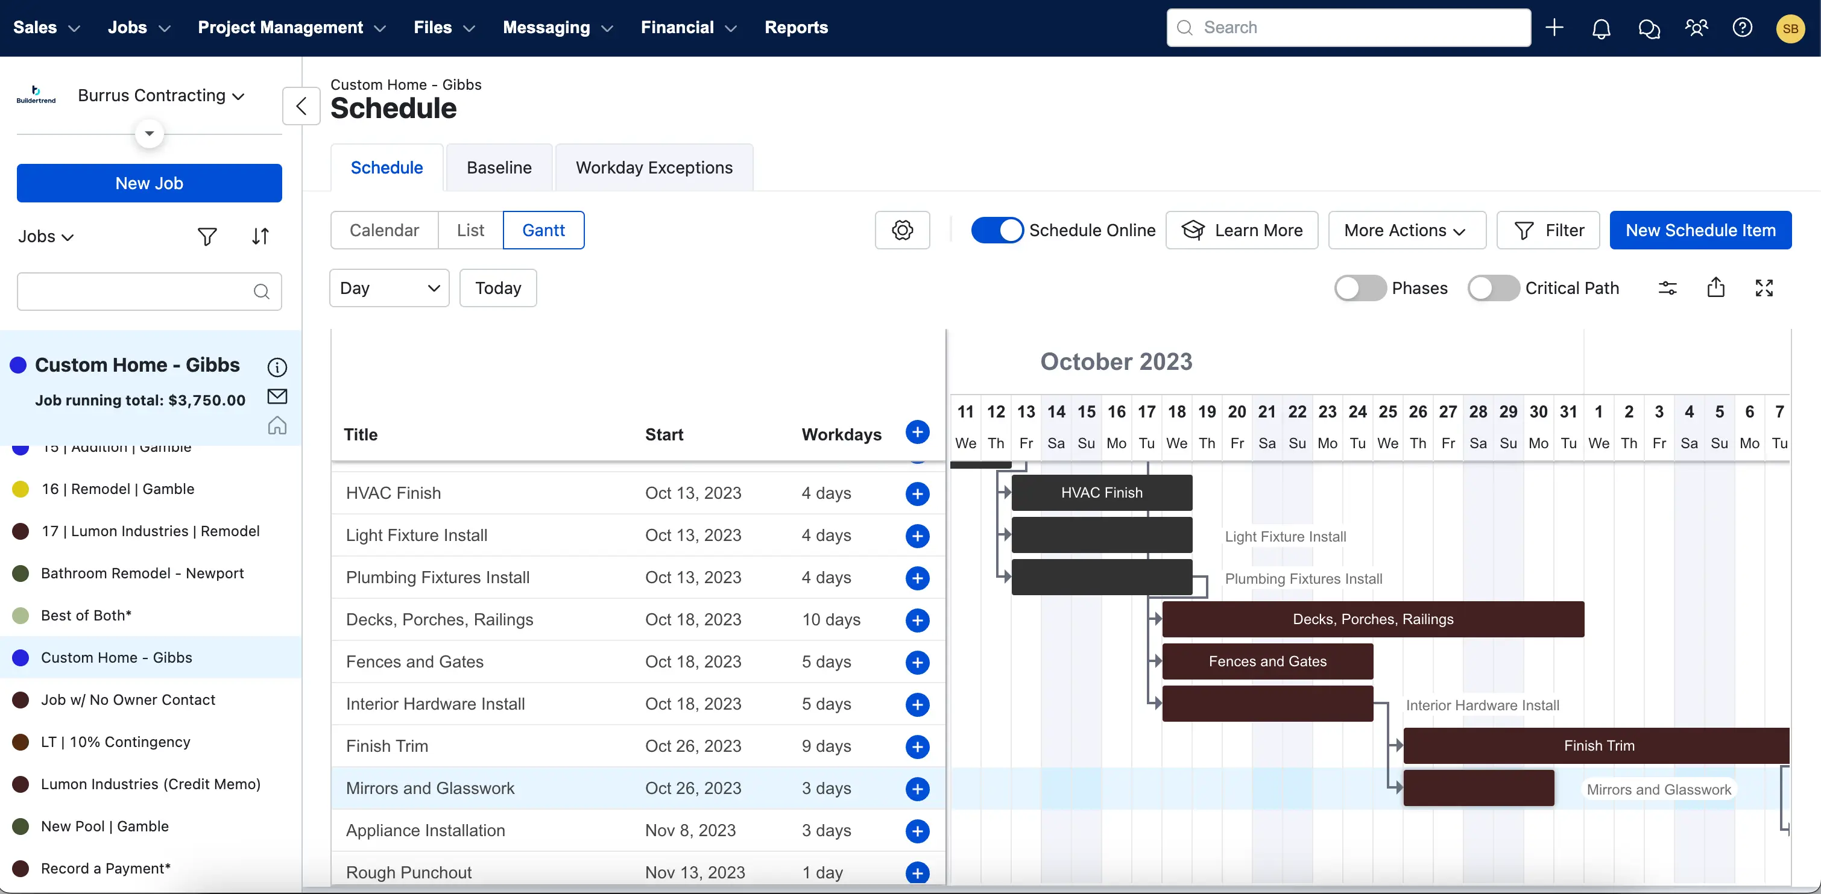Open the Day view dropdown
The width and height of the screenshot is (1821, 894).
[388, 287]
